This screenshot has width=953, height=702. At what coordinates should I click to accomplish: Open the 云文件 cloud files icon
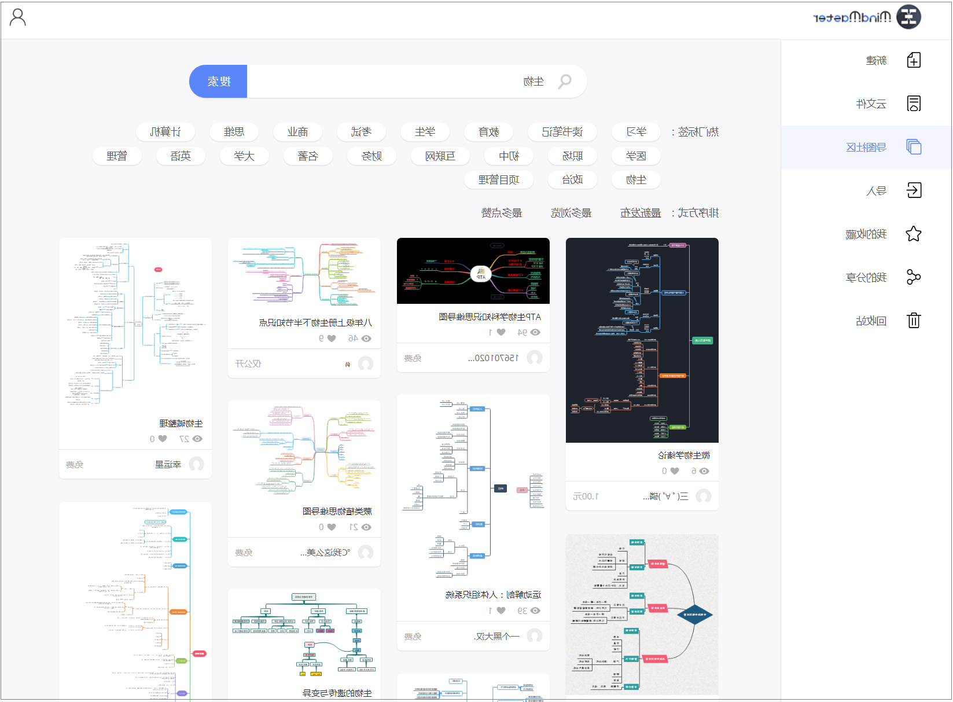click(914, 104)
